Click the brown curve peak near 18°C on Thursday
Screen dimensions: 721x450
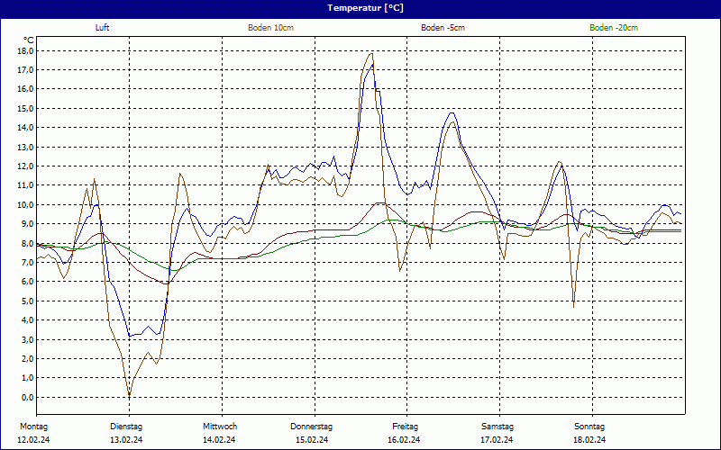[x=371, y=53]
